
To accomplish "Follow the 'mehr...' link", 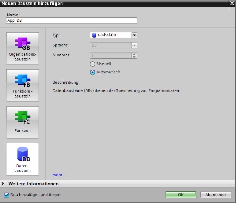I will point(59,174).
